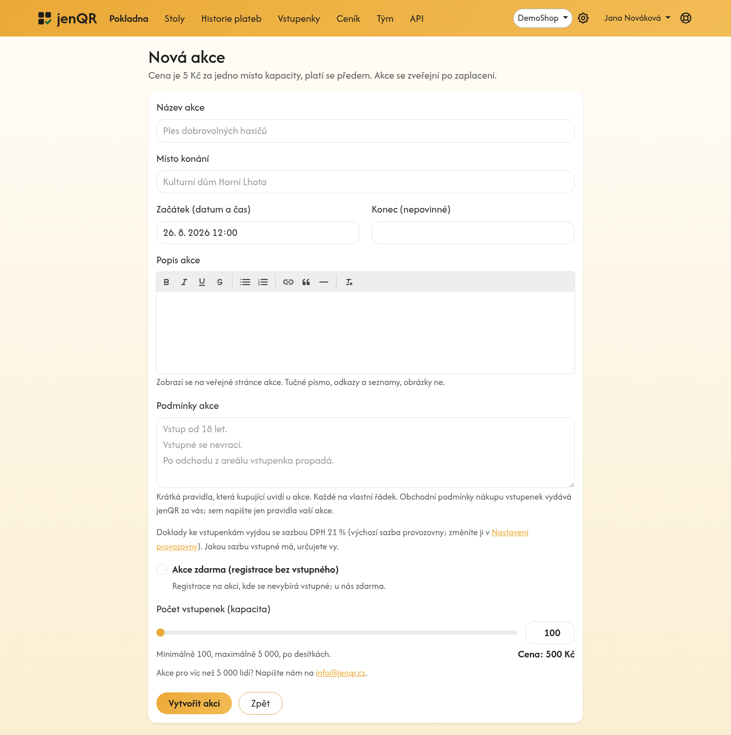Click Vytvořit akci button
This screenshot has width=731, height=735.
coord(194,704)
